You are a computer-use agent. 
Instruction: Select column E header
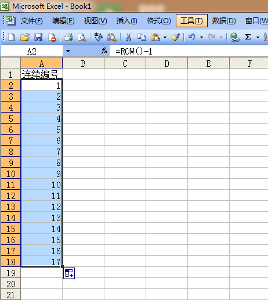[x=208, y=63]
